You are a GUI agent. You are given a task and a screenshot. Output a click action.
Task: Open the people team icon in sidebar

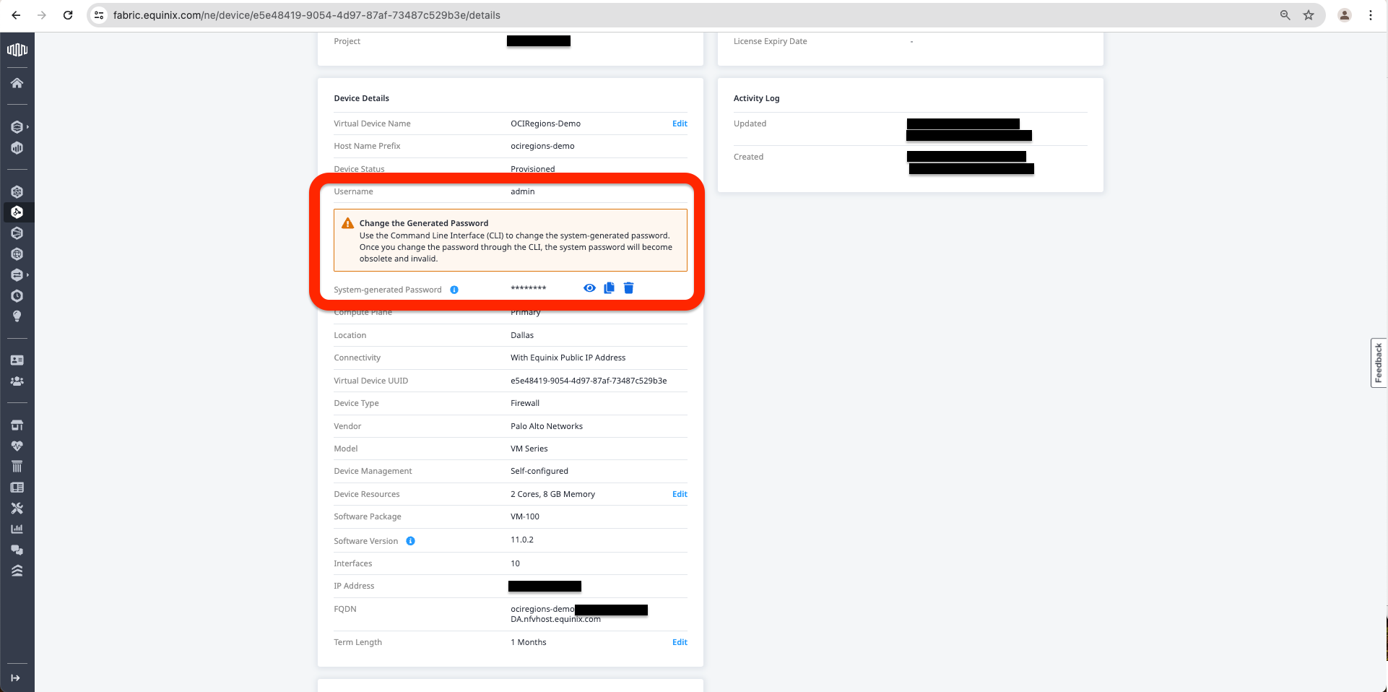coord(17,381)
